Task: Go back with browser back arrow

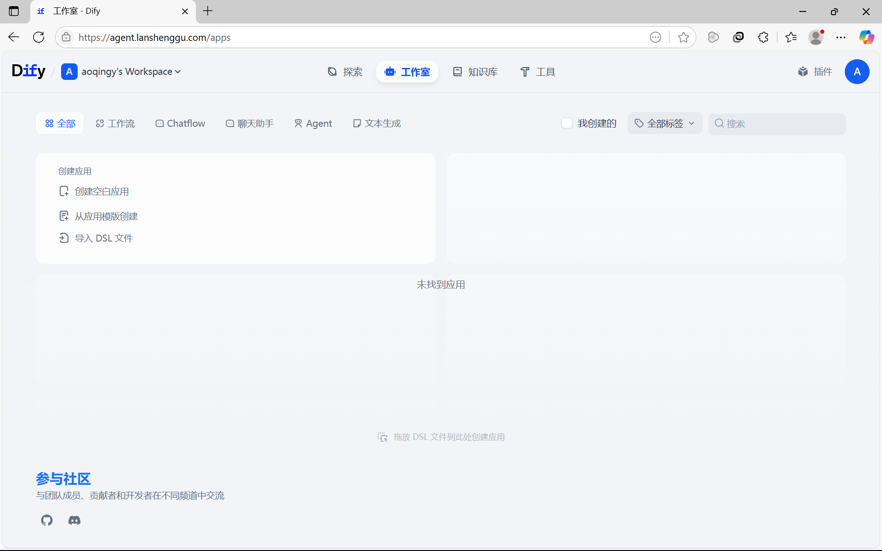Action: click(14, 37)
